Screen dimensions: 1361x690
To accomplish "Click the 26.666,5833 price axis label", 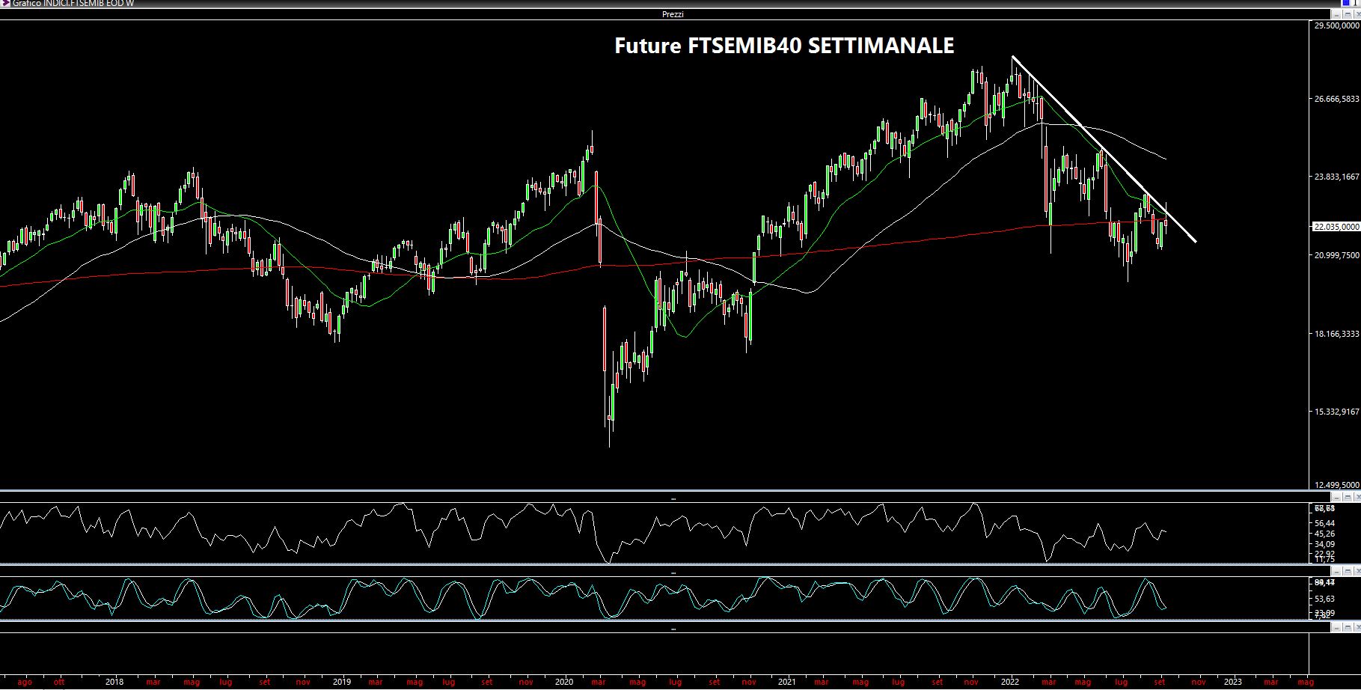I will coord(1336,99).
